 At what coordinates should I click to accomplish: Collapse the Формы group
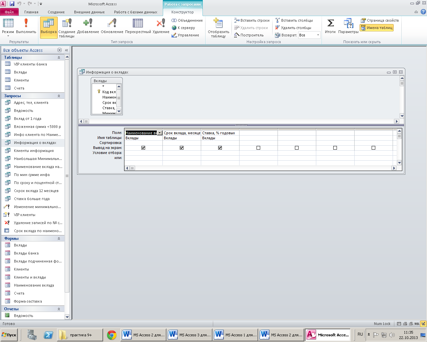pos(59,238)
